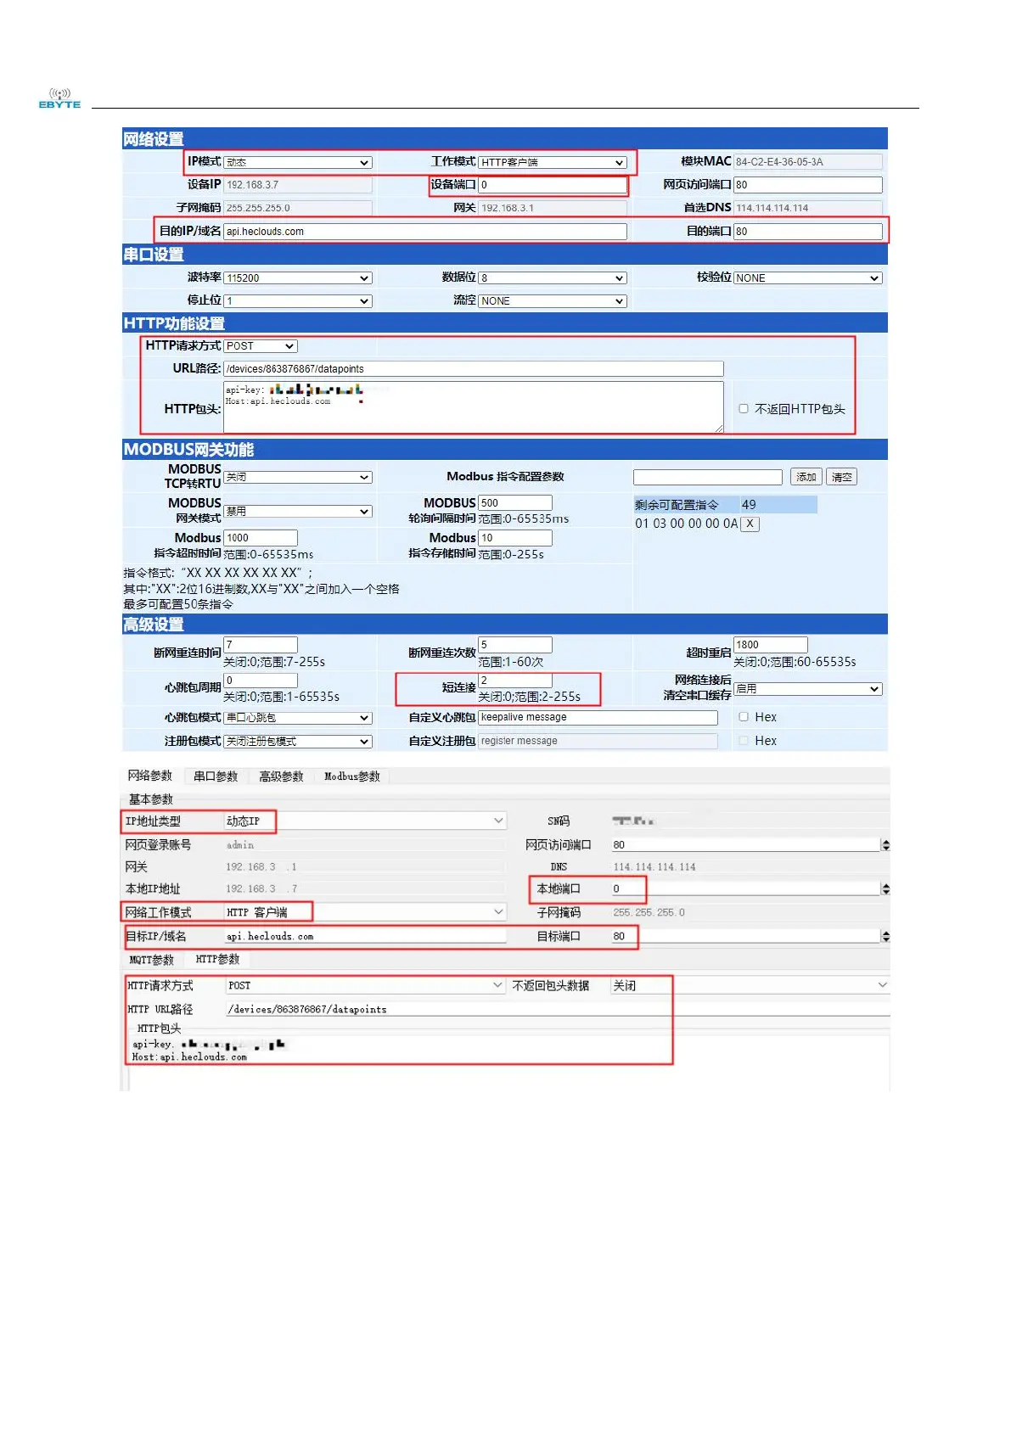Viewport: 1011px width, 1429px height.
Task: Click the 设备端口 input field
Action: [x=553, y=184]
